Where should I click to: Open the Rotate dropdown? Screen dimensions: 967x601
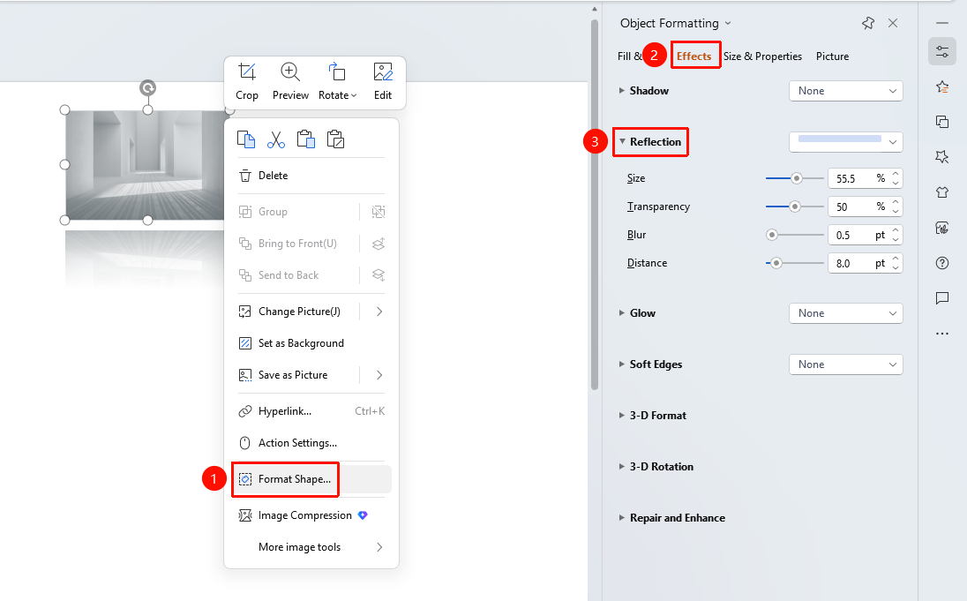coord(337,81)
